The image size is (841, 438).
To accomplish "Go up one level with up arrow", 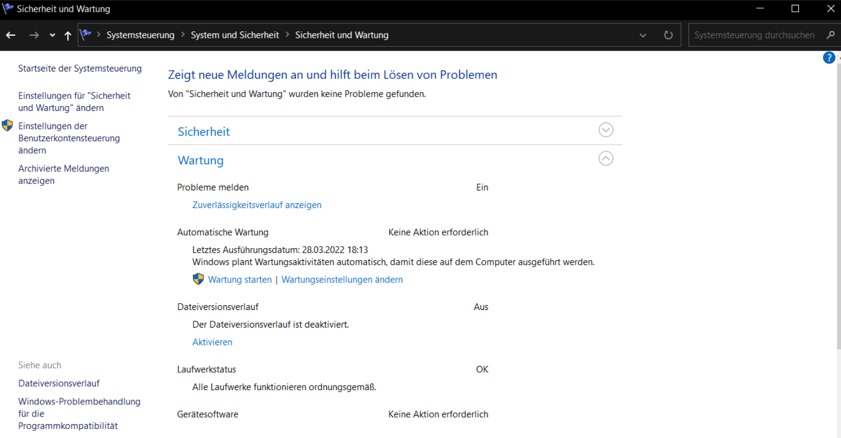I will [68, 35].
